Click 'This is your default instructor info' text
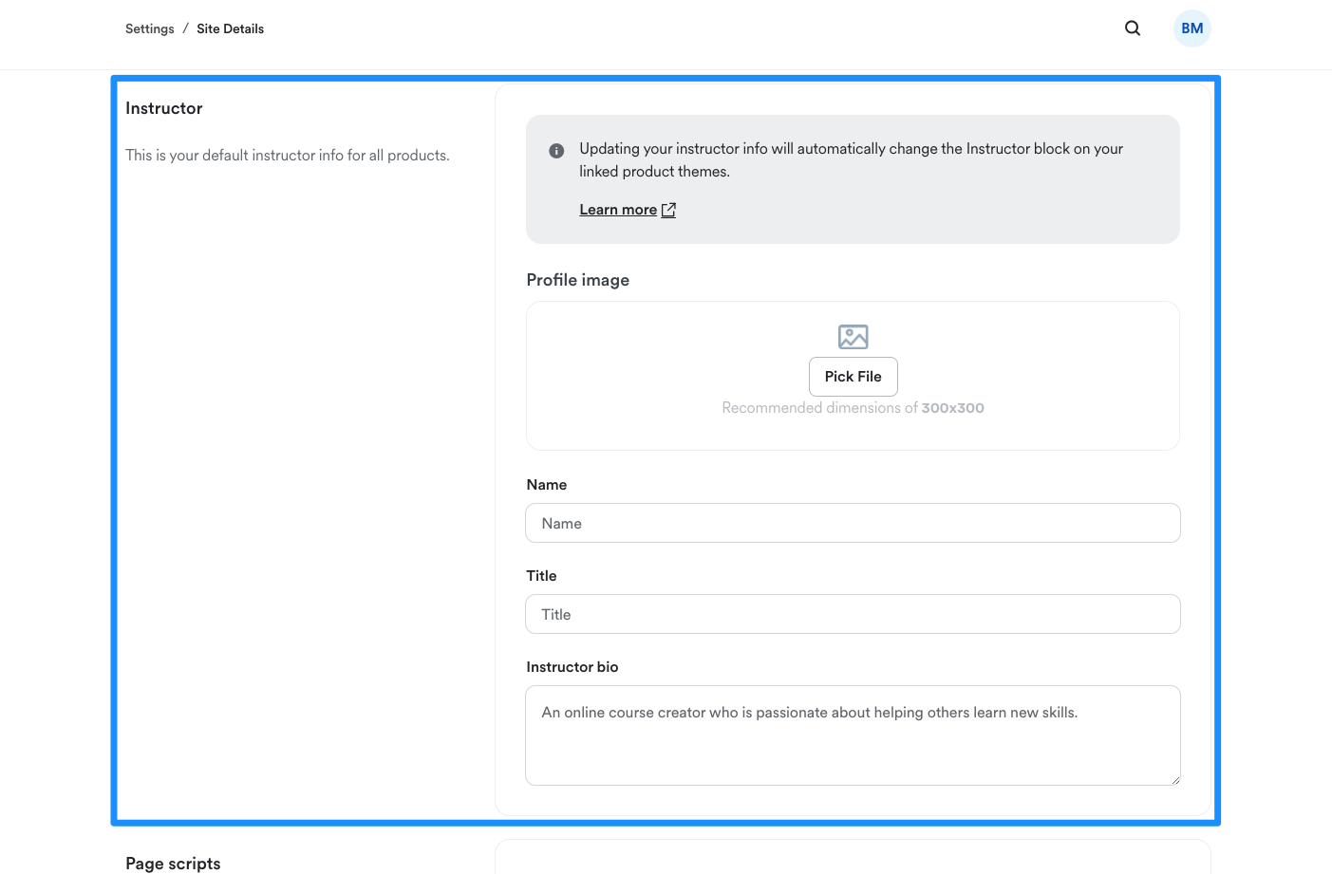 pos(288,156)
